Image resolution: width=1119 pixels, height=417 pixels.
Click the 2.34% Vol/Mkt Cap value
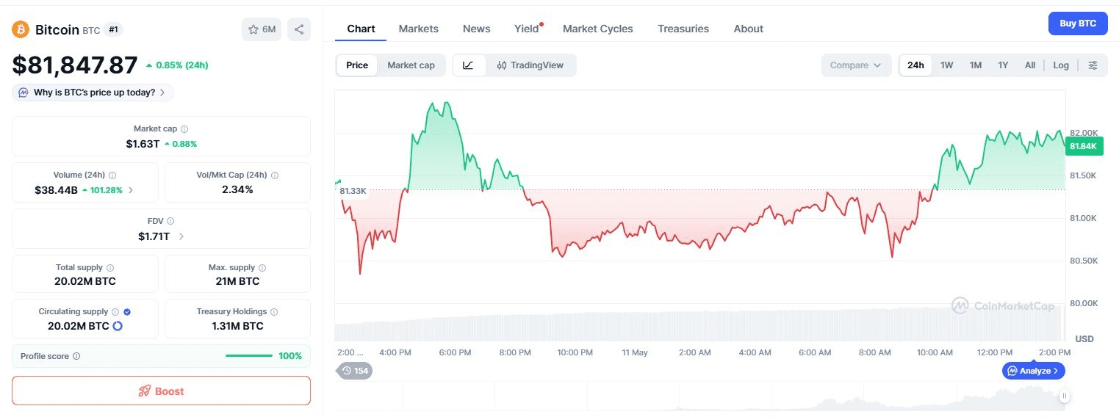[238, 189]
